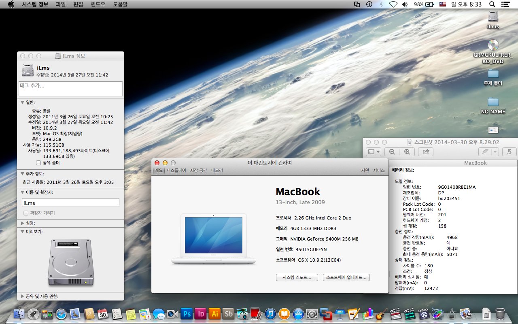This screenshot has width=518, height=324.
Task: Click the rotate icon in Preview toolbar
Action: (509, 152)
